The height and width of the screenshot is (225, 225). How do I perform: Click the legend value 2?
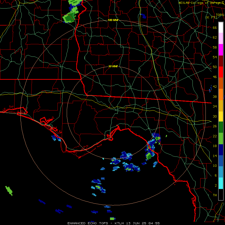pyautogui.click(x=215, y=185)
